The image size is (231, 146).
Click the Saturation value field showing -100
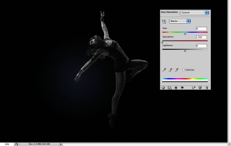point(202,37)
